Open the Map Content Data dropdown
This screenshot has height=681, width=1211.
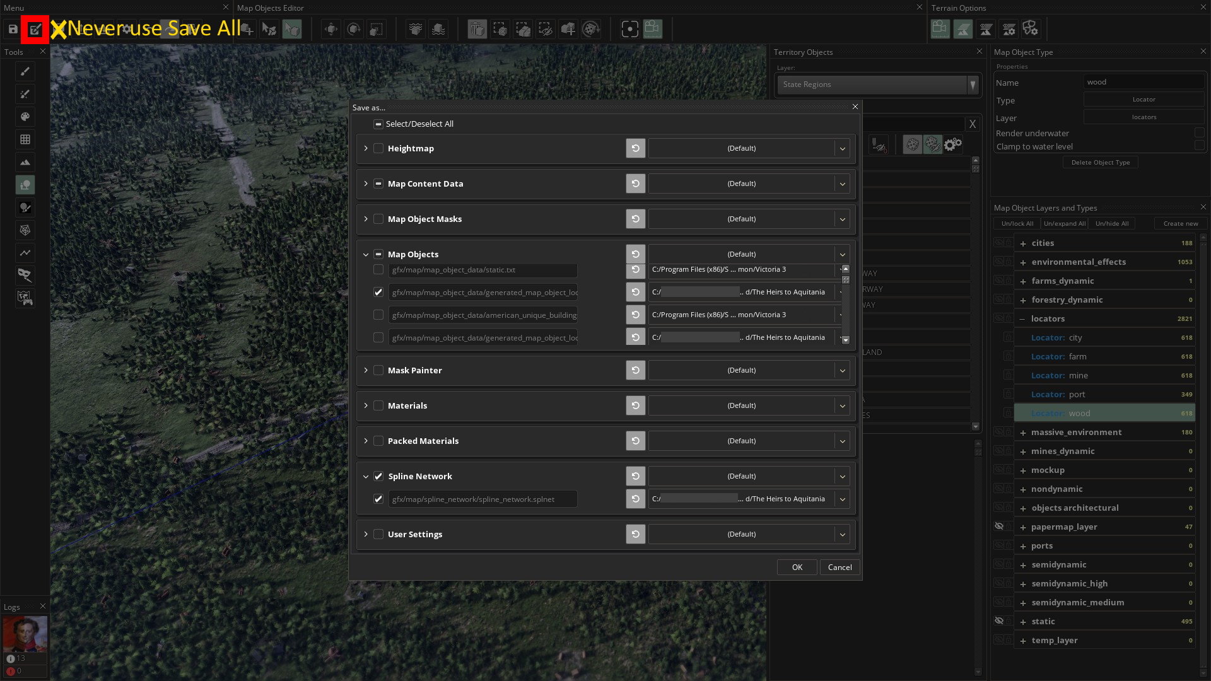pos(843,183)
